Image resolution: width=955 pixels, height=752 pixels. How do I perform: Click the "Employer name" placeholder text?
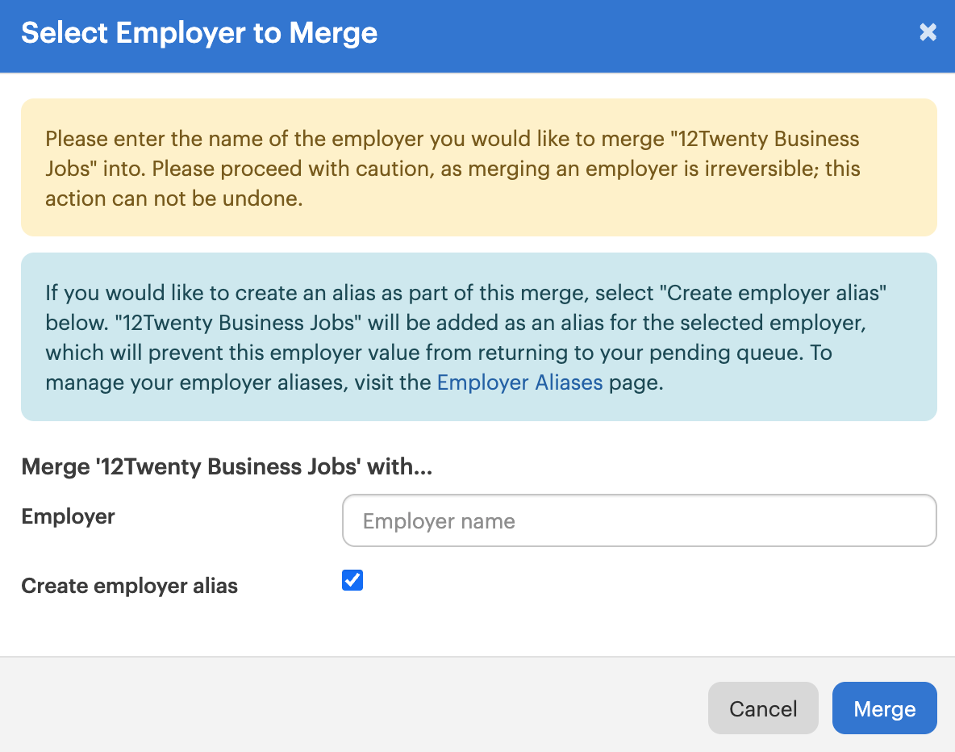point(439,522)
